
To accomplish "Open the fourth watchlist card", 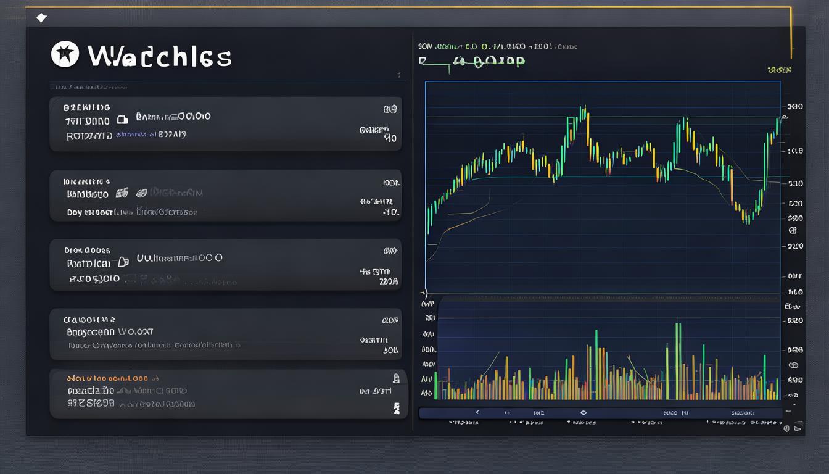I will [x=225, y=334].
